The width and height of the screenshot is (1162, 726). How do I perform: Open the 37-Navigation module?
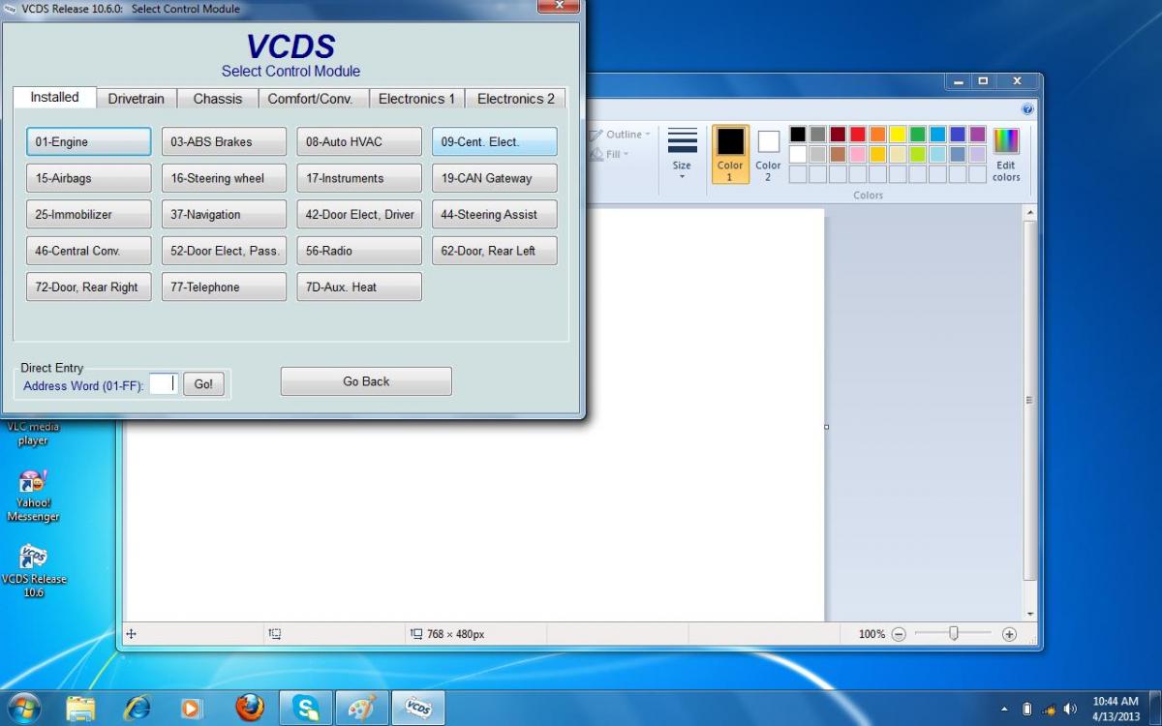tap(224, 214)
